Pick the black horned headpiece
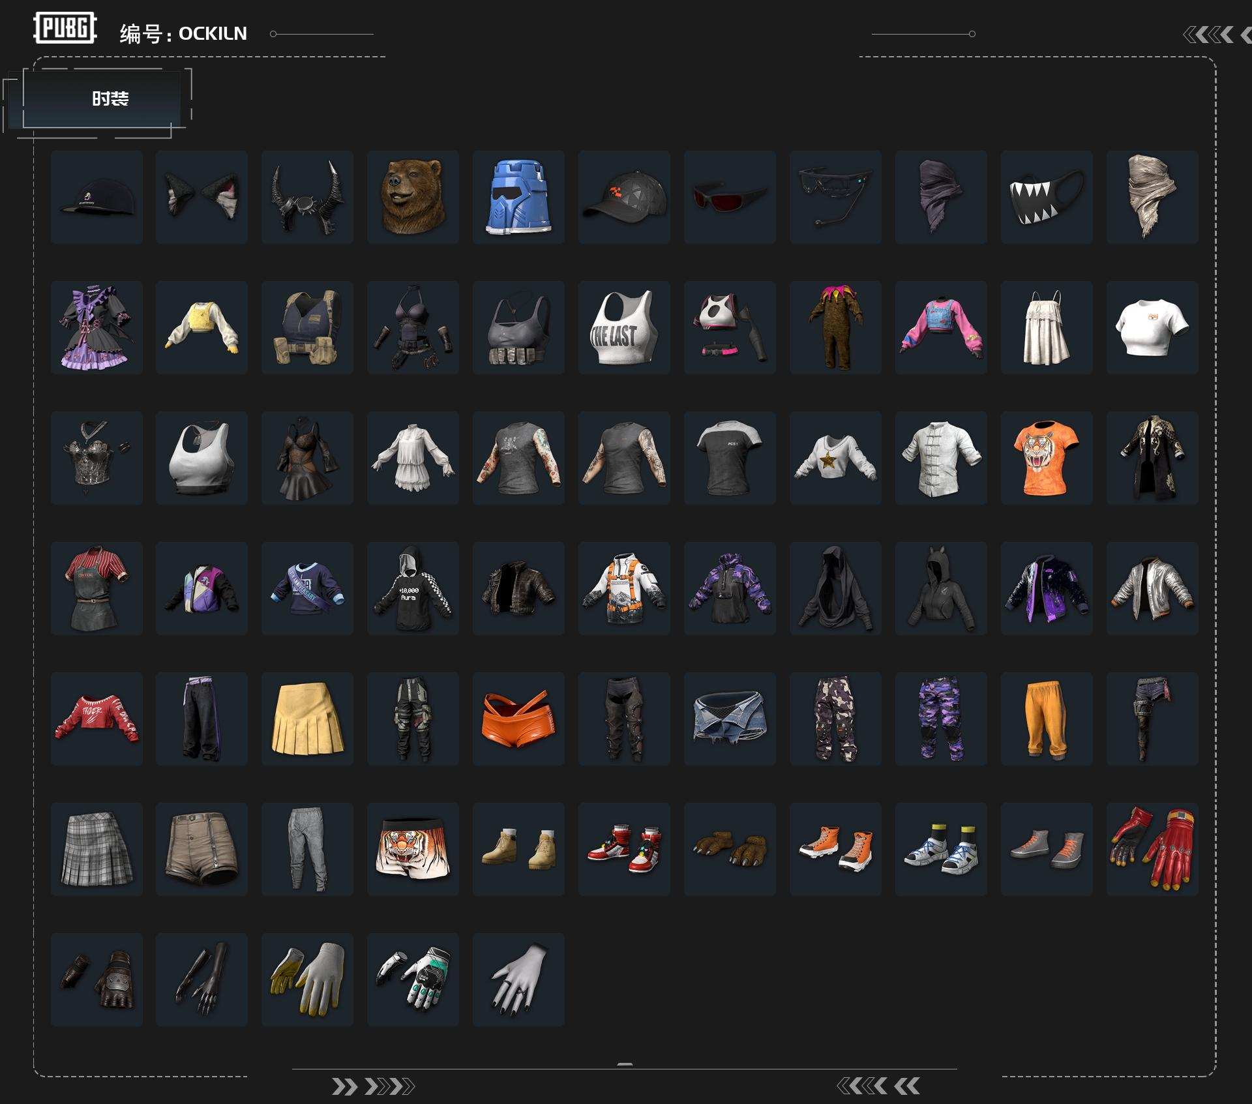The height and width of the screenshot is (1104, 1252). [x=307, y=197]
